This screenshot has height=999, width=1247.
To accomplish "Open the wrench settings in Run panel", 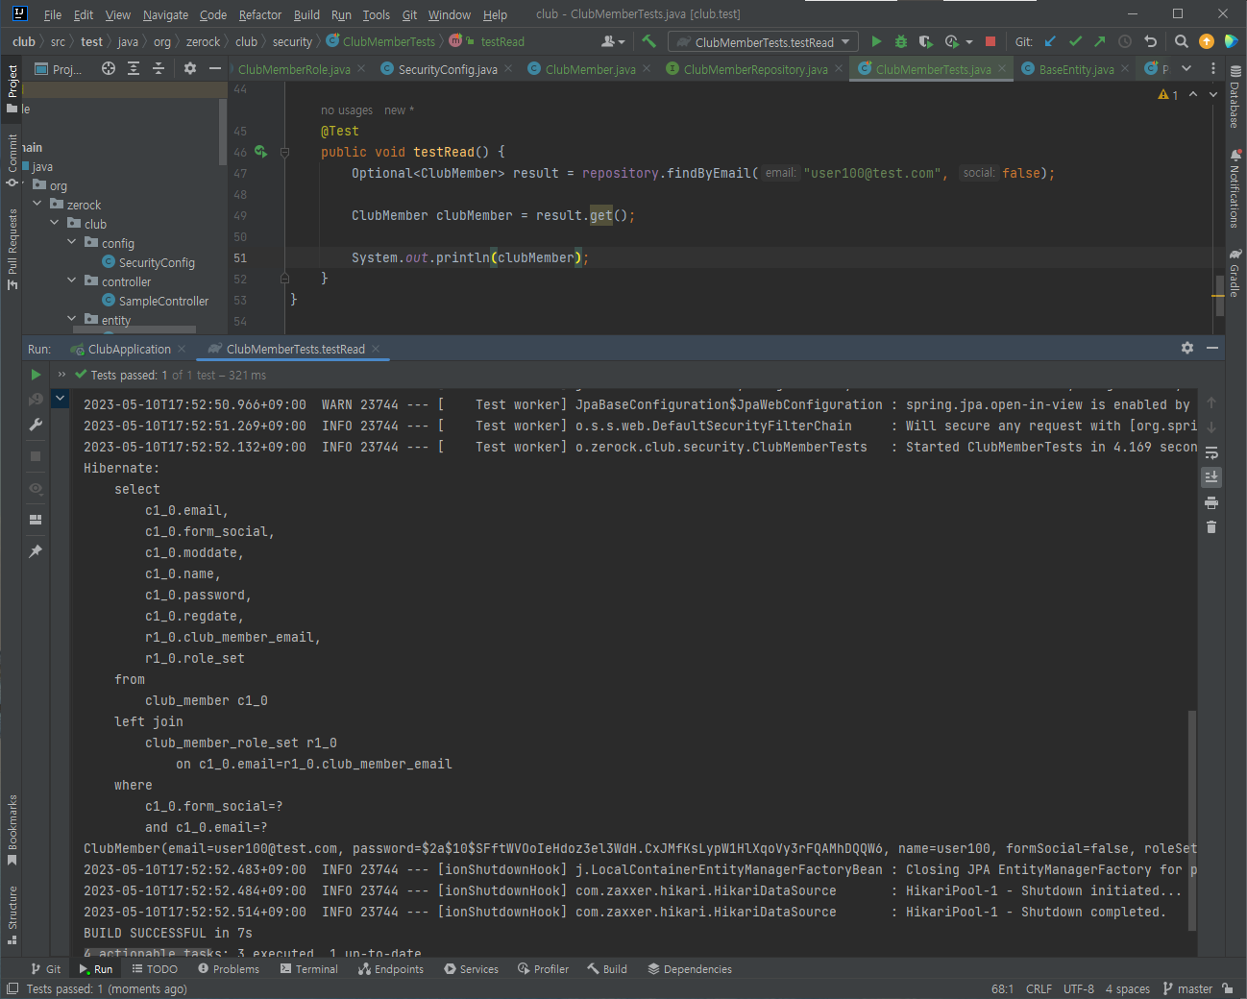I will coord(36,425).
